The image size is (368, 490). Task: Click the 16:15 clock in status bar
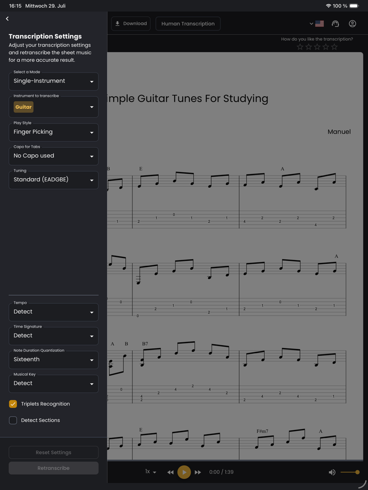(x=15, y=6)
